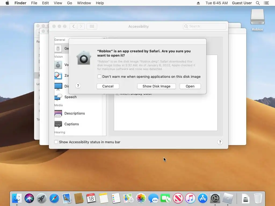Open FaceTime icon in Dock
This screenshot has height=206, width=275.
165,198
